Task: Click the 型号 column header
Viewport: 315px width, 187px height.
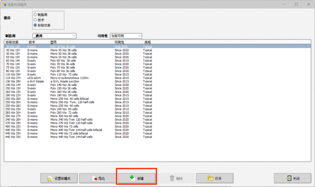Action: (53, 42)
